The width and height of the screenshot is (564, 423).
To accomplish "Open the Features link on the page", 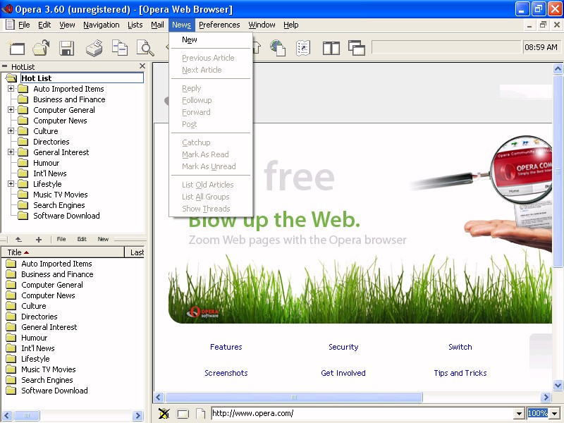I will coord(226,347).
